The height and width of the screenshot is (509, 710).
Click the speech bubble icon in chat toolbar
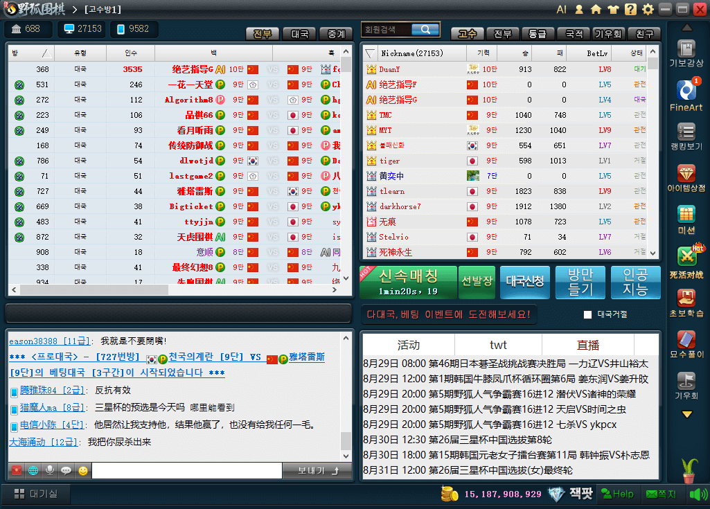[66, 470]
